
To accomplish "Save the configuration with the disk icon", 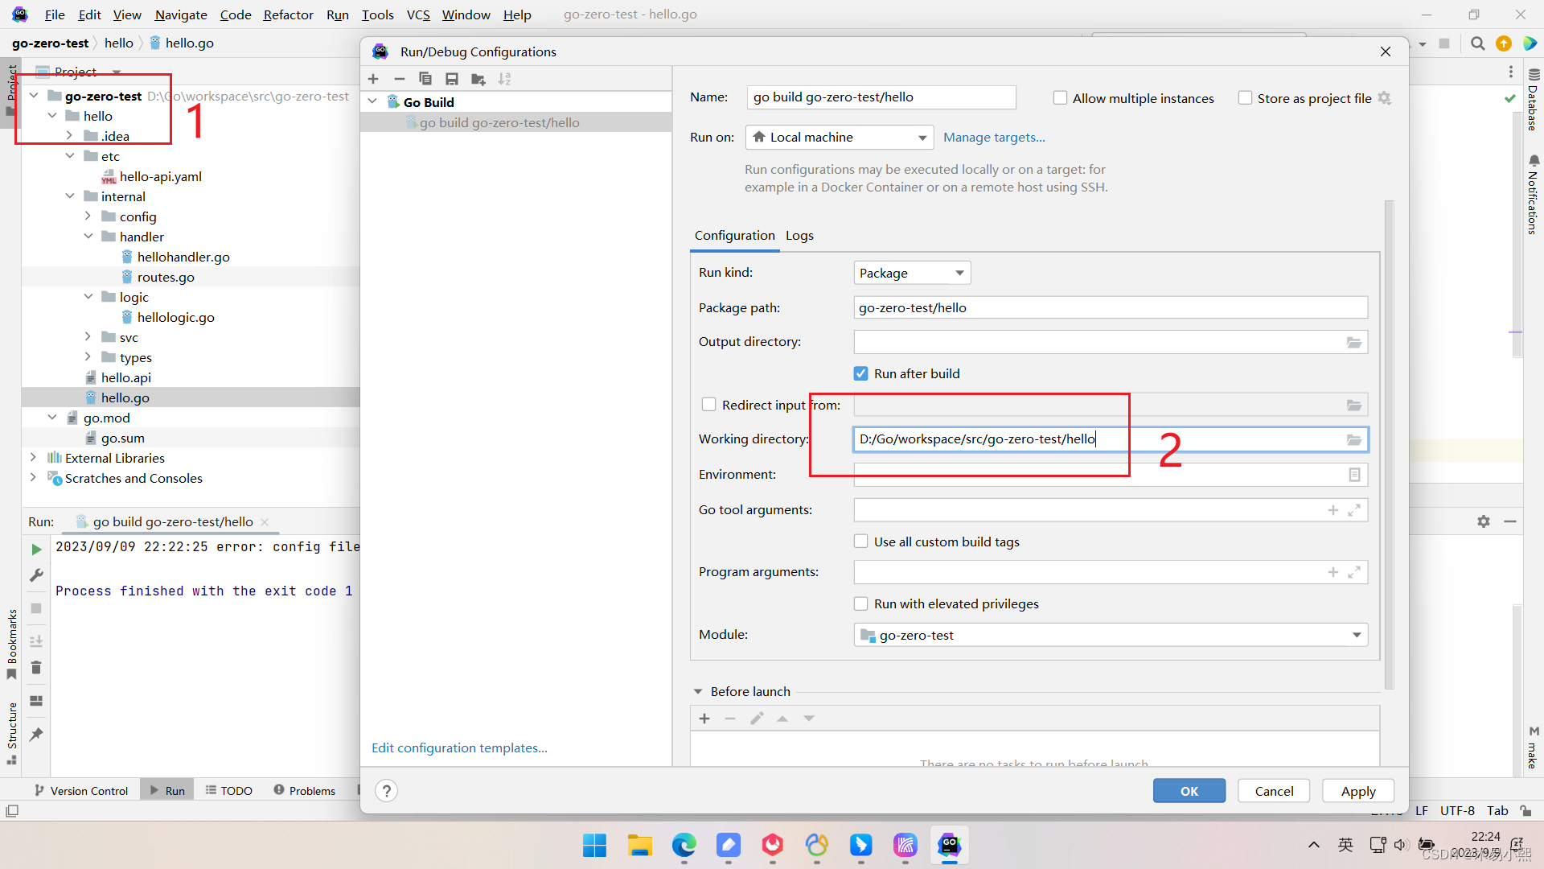I will pos(452,79).
